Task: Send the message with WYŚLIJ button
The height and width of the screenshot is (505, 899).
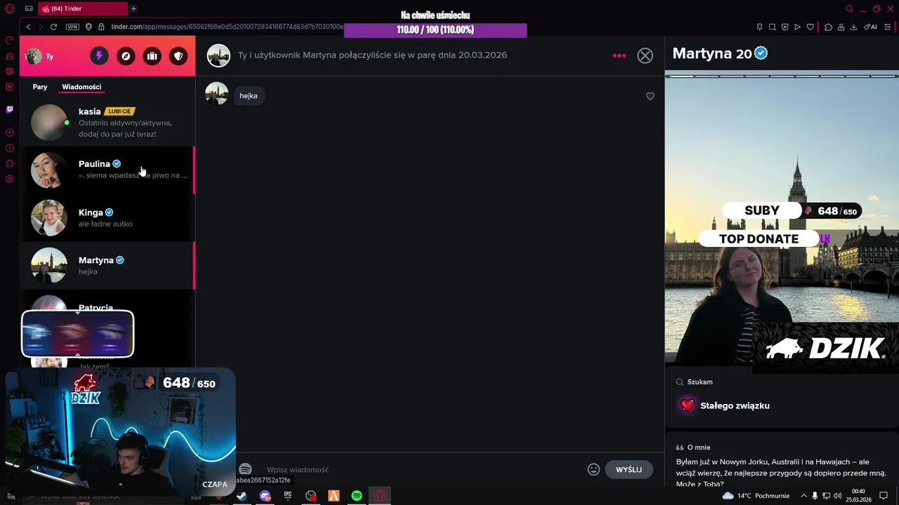Action: tap(629, 469)
